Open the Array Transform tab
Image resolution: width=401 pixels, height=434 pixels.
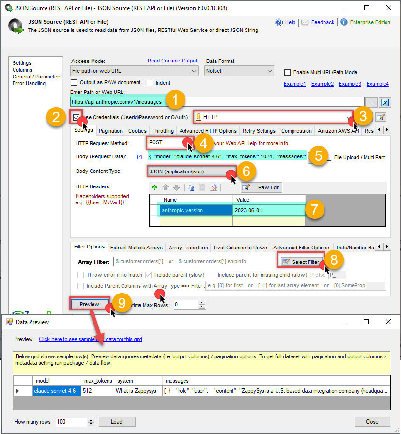tap(188, 248)
